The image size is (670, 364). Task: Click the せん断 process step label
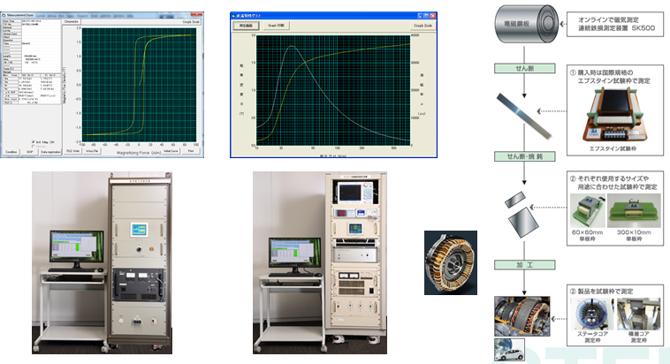(525, 68)
